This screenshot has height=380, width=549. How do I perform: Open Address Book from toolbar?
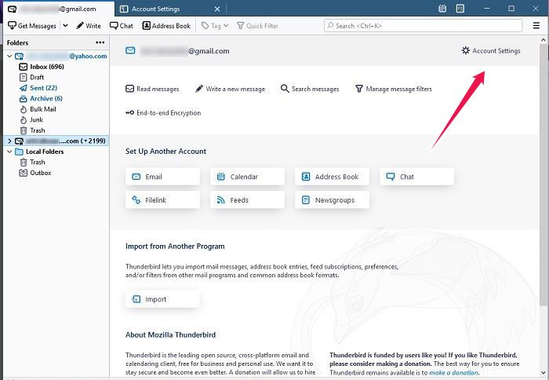[x=166, y=26]
